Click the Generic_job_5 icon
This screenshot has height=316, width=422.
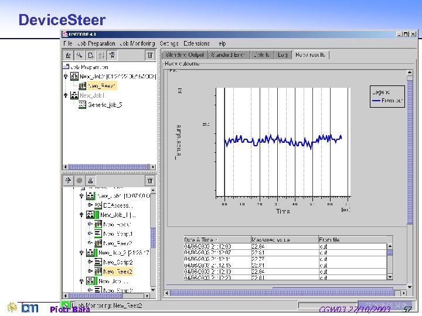pos(82,105)
